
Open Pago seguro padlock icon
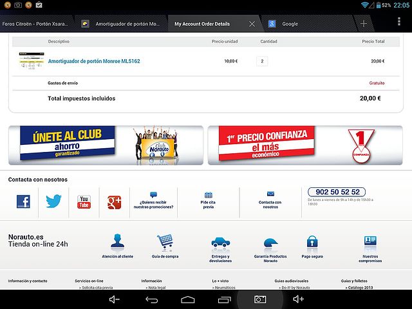(x=312, y=243)
